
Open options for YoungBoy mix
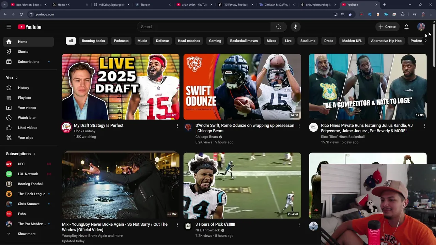click(177, 225)
